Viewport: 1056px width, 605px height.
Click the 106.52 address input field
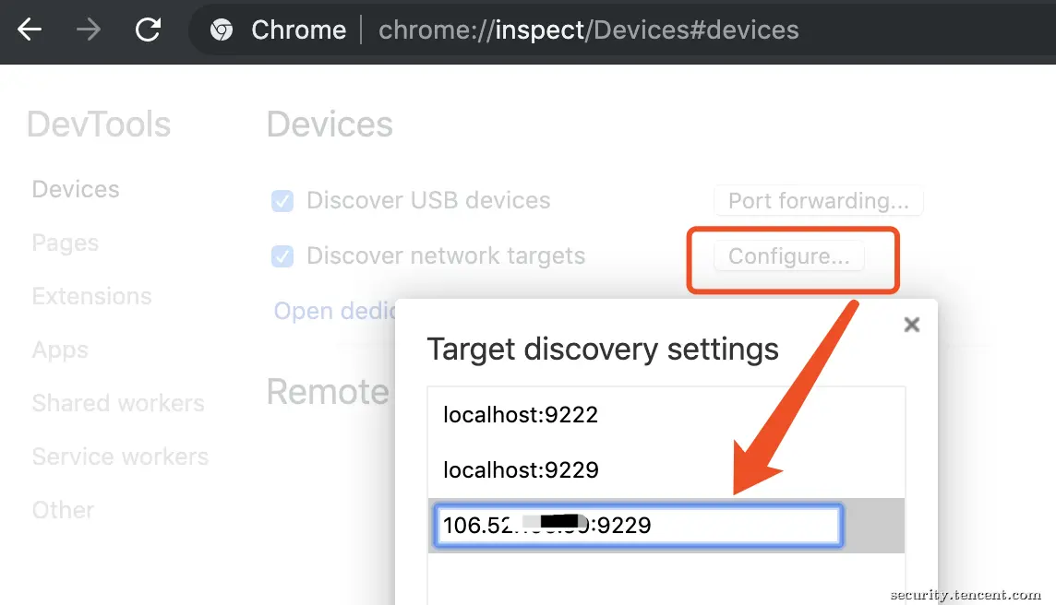639,526
